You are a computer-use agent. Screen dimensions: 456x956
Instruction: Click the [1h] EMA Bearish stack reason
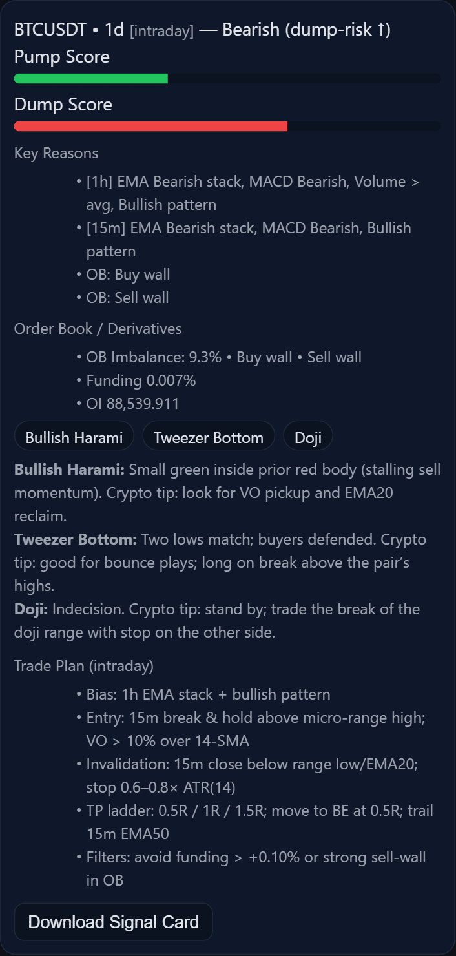(253, 193)
